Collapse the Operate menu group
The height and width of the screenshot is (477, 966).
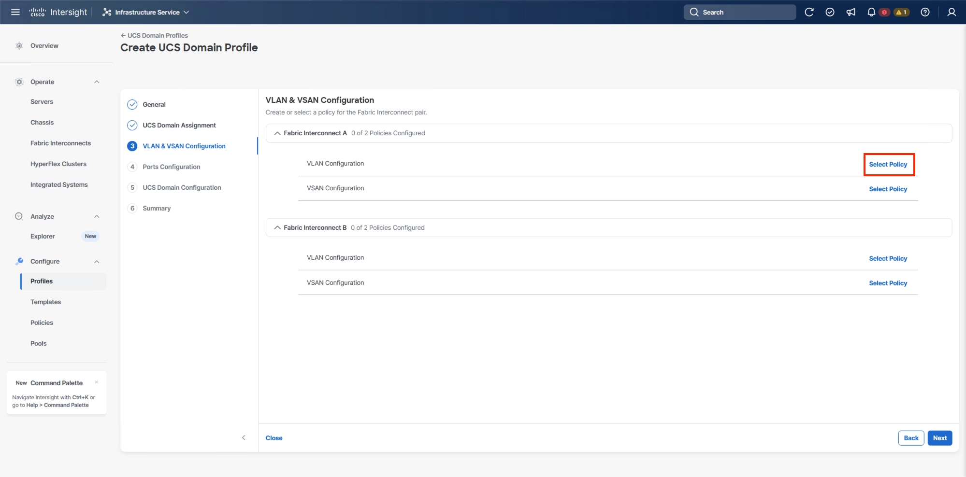(x=97, y=82)
